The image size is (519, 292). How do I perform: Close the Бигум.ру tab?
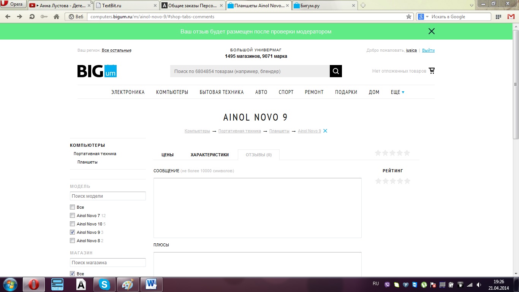[x=353, y=6]
